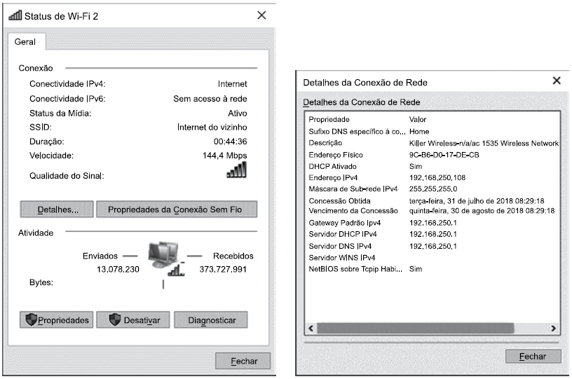Close the Status de Wi-Fi 2 window
Screen dimensions: 572x379
tap(261, 15)
